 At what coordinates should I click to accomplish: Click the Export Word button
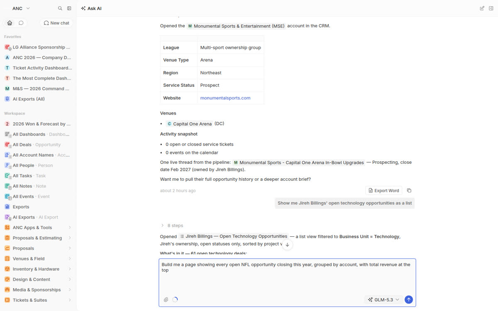[x=383, y=191]
